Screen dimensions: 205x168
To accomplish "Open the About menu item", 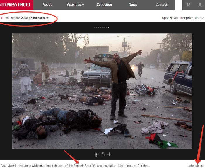I will coord(47,5).
